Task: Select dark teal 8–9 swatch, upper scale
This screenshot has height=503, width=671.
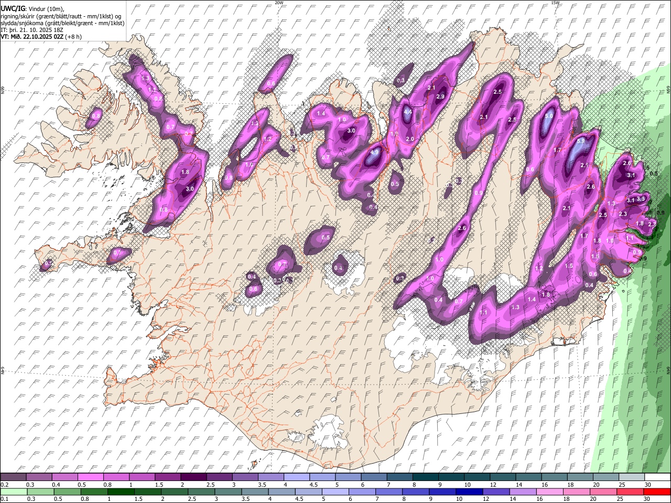Action: click(426, 477)
